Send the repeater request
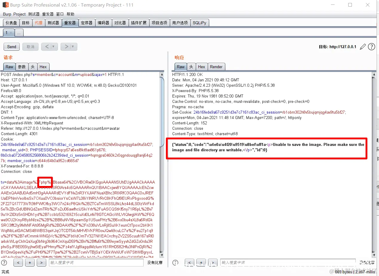379x276 pixels. pyautogui.click(x=12, y=47)
